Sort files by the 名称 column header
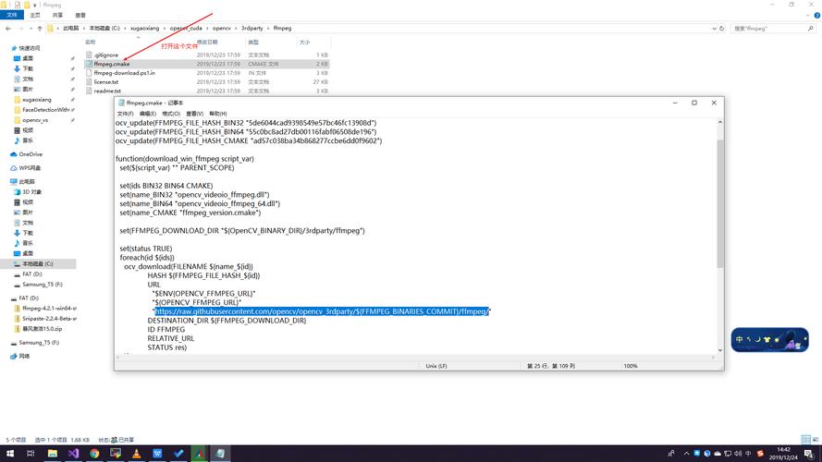This screenshot has width=822, height=462. (91, 43)
